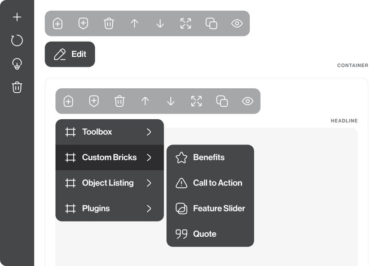Toggle headline visibility eye in lower toolbar

(x=248, y=101)
